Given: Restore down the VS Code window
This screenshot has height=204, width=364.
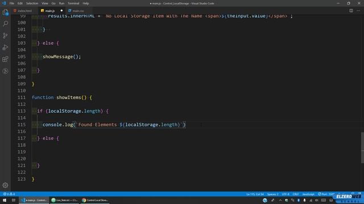Looking at the screenshot, I should 349,3.
